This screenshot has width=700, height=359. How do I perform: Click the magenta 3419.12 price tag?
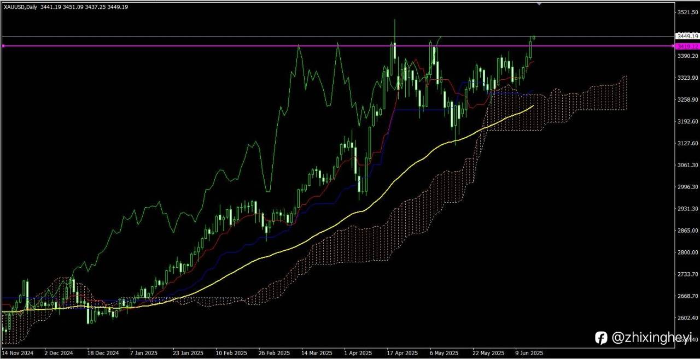687,46
